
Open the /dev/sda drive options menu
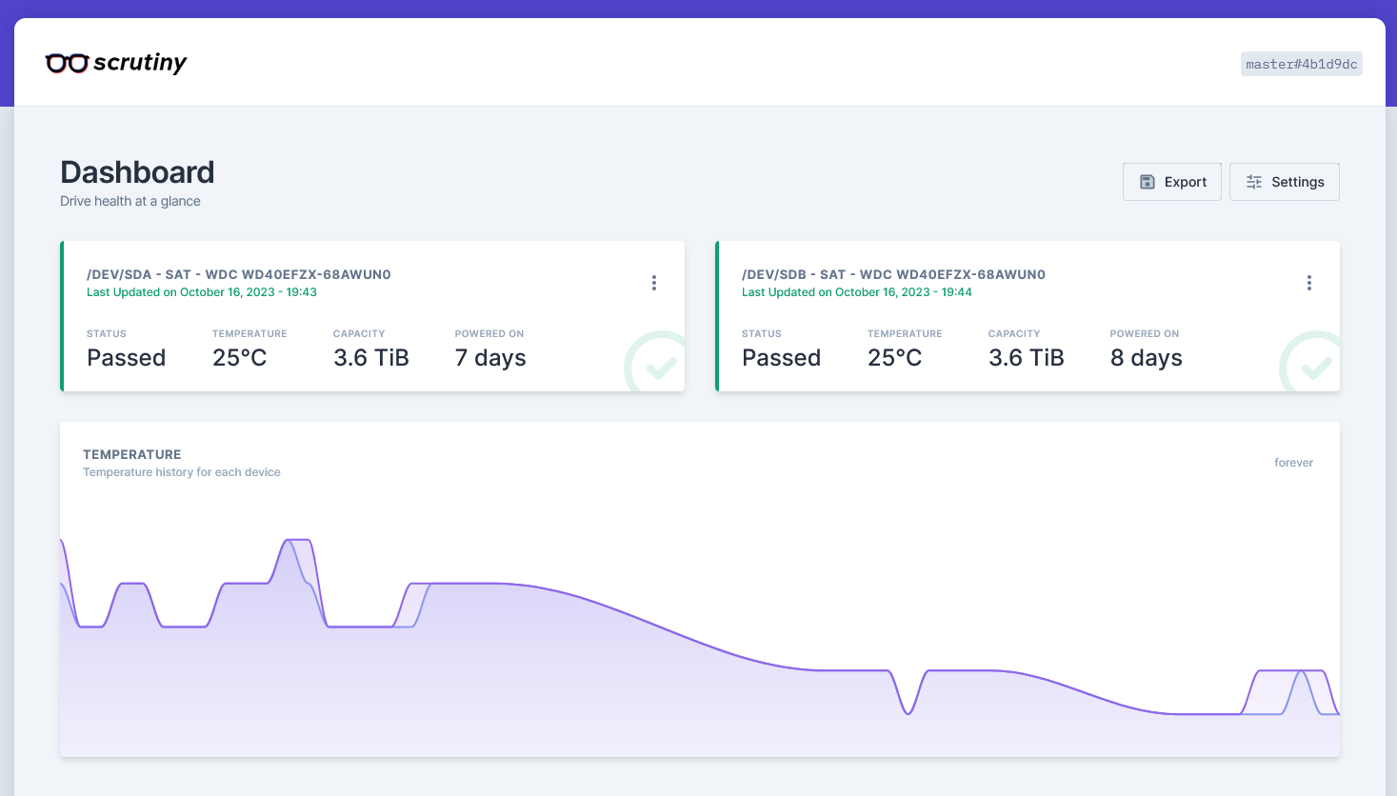coord(654,283)
